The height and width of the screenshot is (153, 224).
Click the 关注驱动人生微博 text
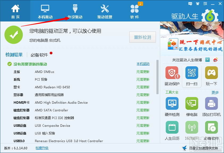tap(187, 60)
